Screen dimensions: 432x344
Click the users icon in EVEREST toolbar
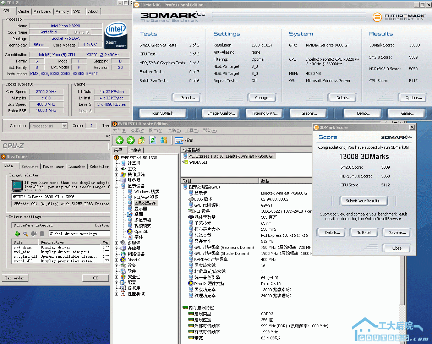tap(164, 140)
